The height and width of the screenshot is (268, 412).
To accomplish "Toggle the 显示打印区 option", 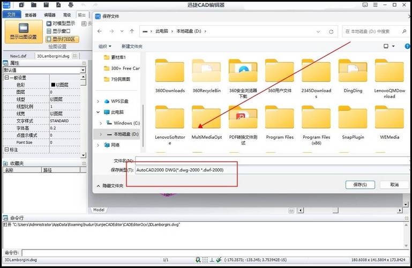I will coord(62,39).
